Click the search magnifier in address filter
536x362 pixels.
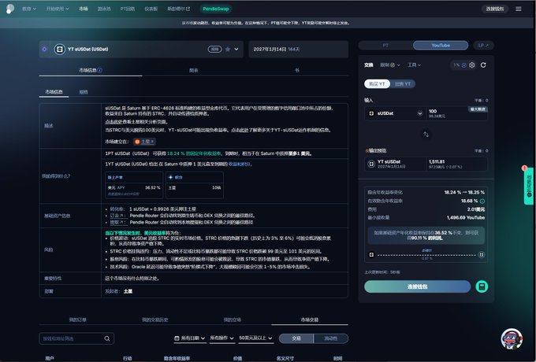pos(107,338)
